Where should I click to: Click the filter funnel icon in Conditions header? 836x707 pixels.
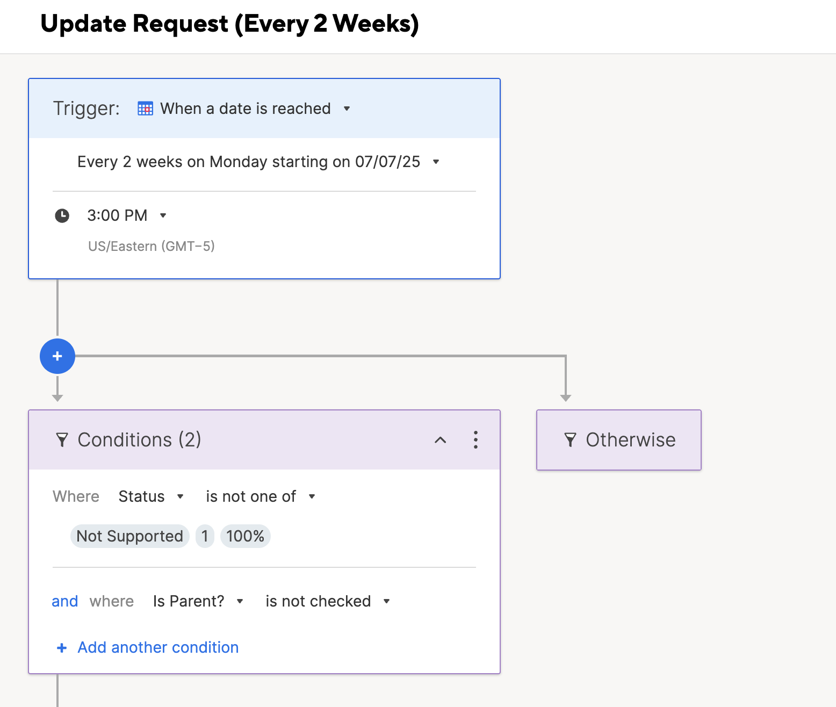(x=62, y=440)
